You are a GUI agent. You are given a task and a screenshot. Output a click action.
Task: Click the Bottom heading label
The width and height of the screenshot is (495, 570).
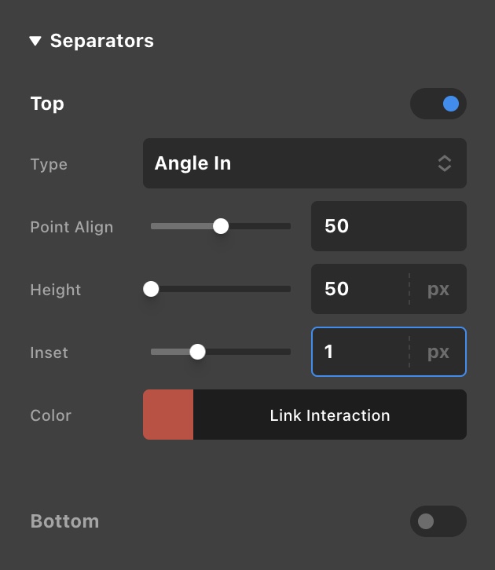(x=64, y=521)
